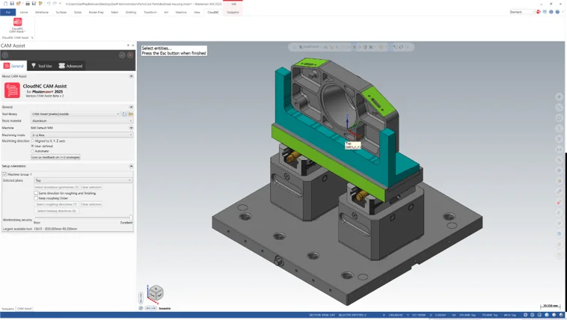Click Select avoidance geometries button
Screen dimensions: 567x320
56,187
